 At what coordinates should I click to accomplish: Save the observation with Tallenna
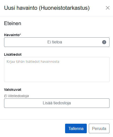pos(76,128)
